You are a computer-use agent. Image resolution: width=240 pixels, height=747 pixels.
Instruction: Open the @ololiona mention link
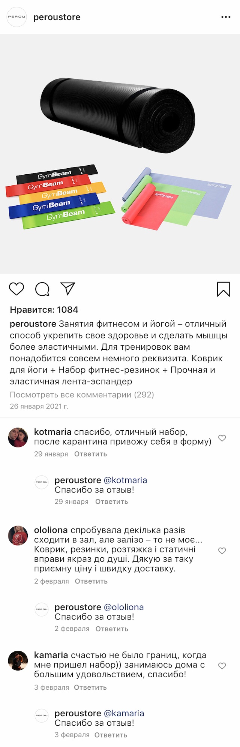tap(124, 607)
